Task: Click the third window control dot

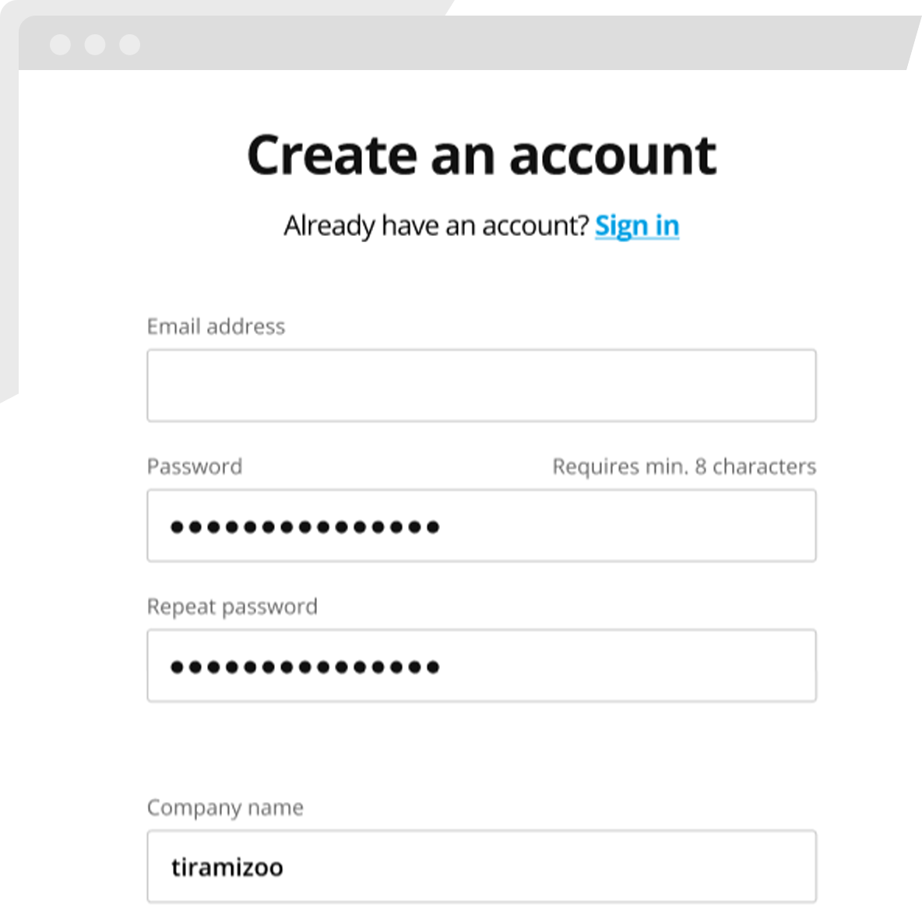Action: point(130,44)
